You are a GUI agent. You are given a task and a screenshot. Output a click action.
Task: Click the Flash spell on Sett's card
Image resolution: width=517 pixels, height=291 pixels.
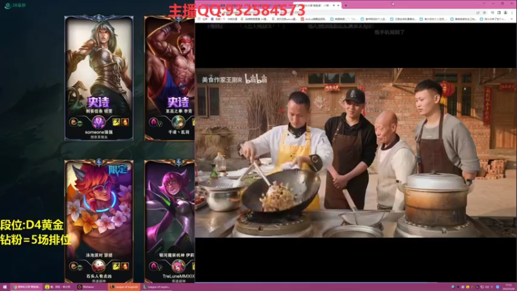pyautogui.click(x=116, y=266)
